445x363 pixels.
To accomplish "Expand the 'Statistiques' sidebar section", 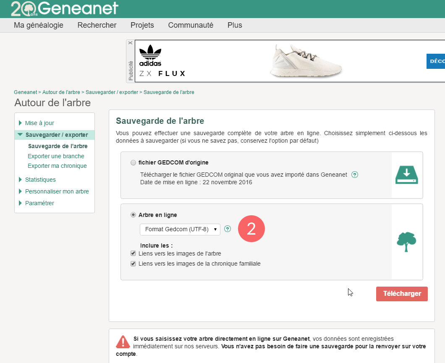I will pyautogui.click(x=40, y=180).
